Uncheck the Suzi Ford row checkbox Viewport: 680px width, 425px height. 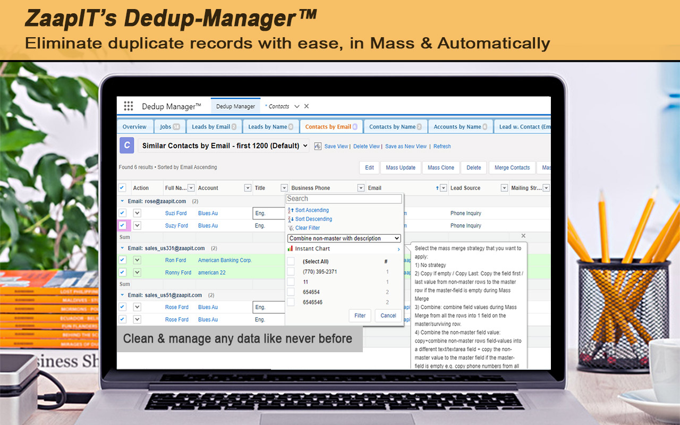122,213
